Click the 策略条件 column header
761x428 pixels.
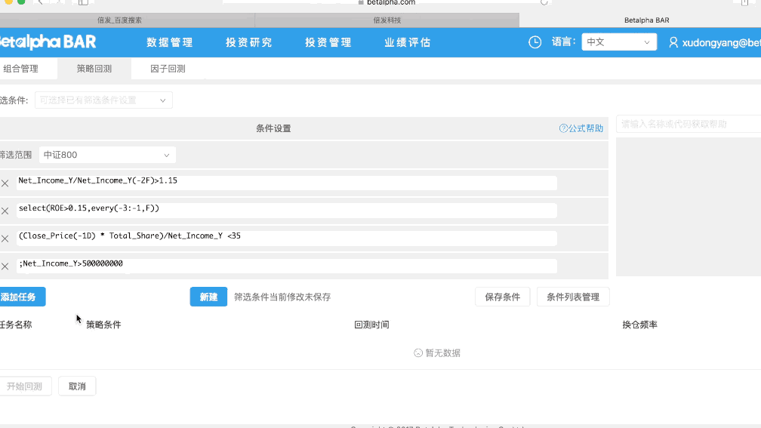coord(103,325)
